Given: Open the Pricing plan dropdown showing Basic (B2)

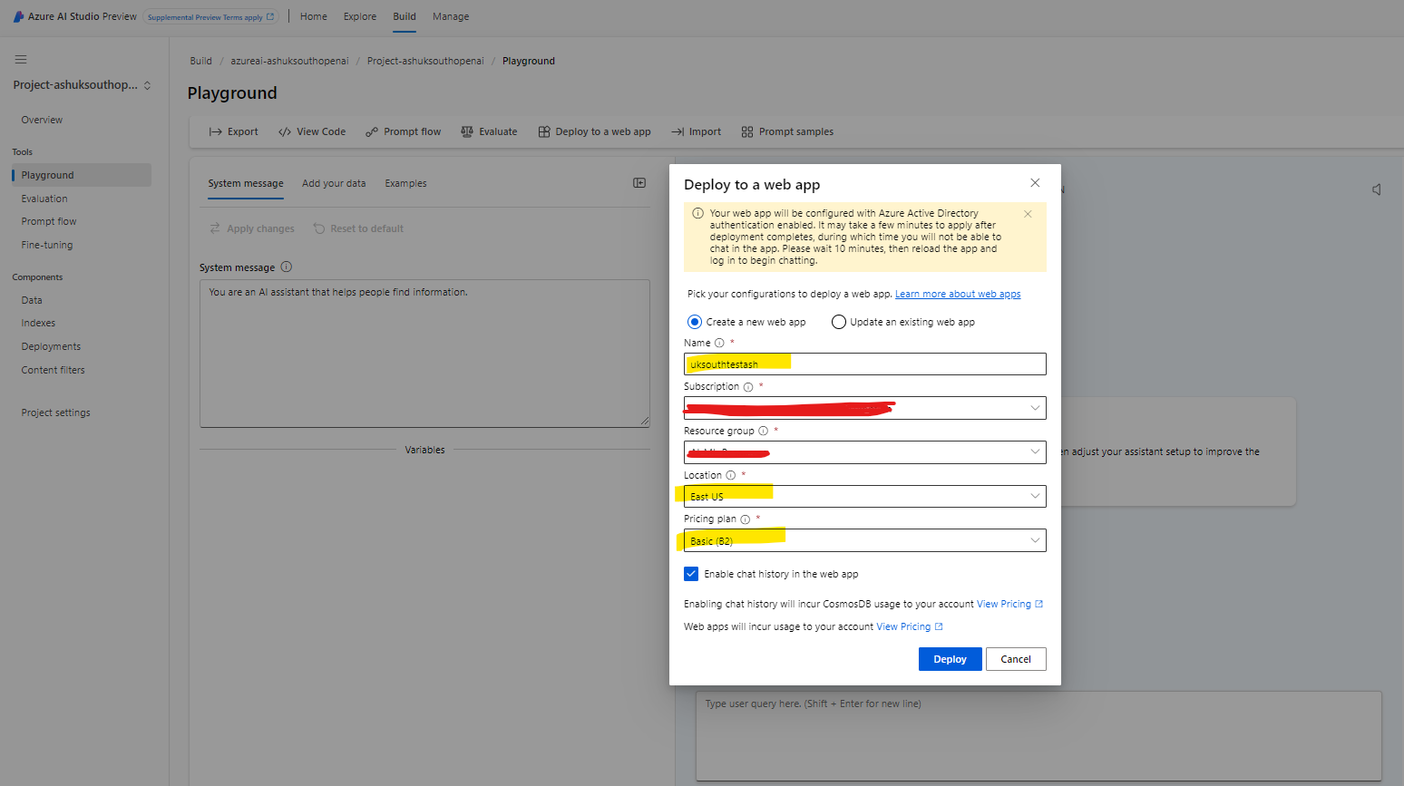Looking at the screenshot, I should [x=864, y=540].
